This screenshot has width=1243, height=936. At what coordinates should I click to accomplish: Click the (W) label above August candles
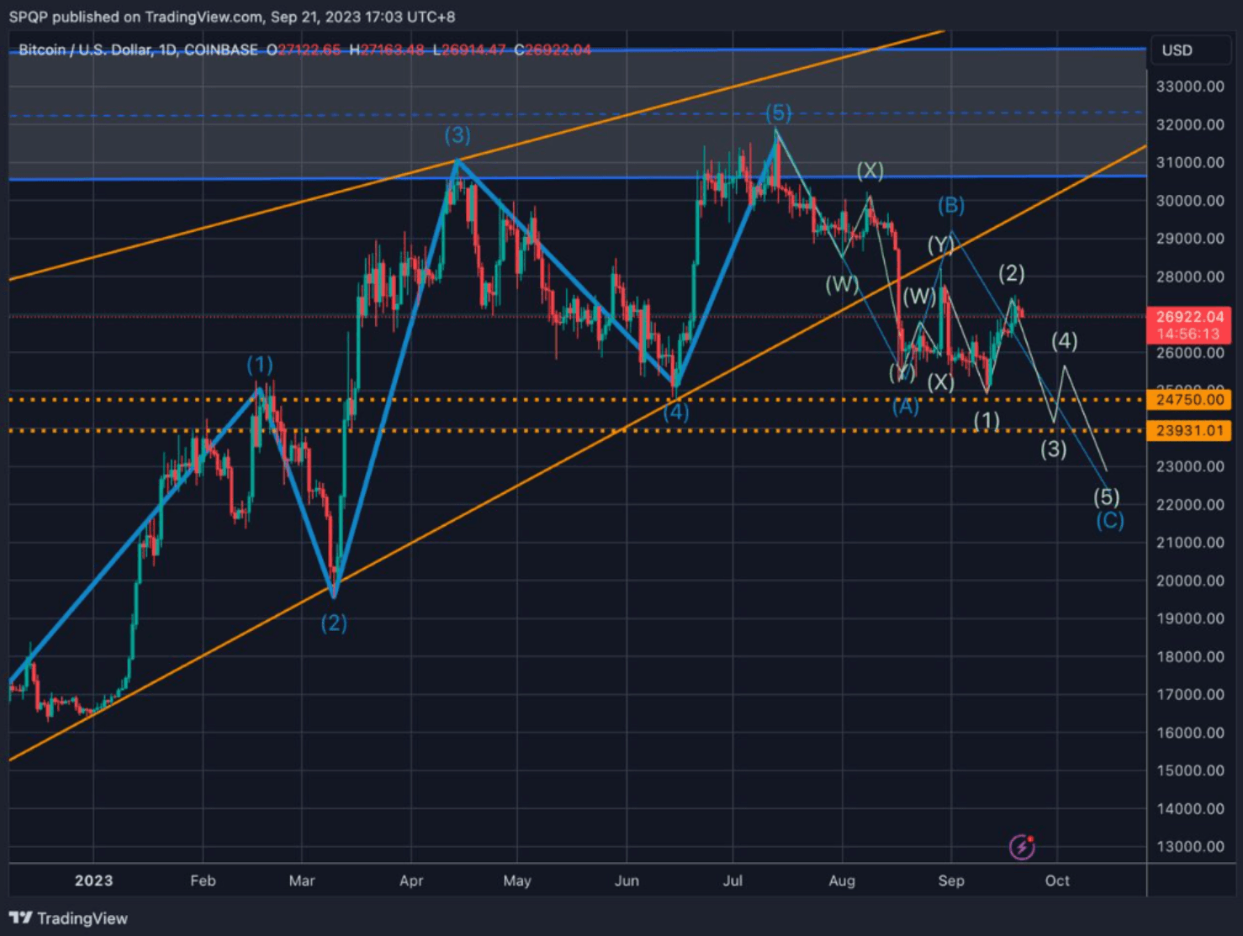pos(842,285)
